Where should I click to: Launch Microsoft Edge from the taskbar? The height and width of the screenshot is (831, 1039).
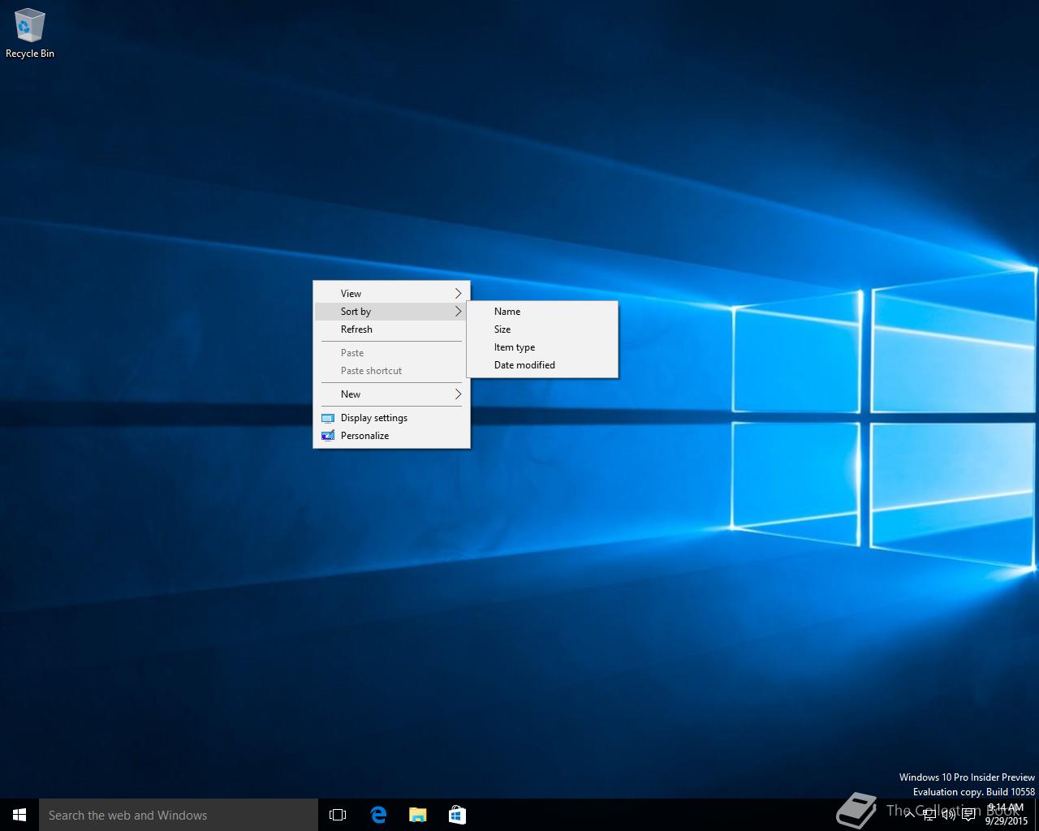tap(378, 815)
